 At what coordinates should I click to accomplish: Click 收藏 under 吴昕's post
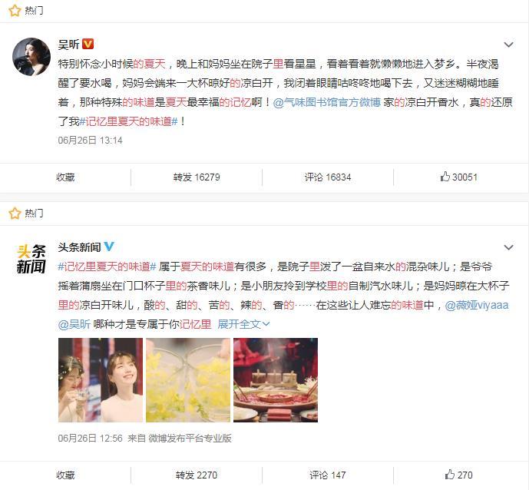point(65,177)
